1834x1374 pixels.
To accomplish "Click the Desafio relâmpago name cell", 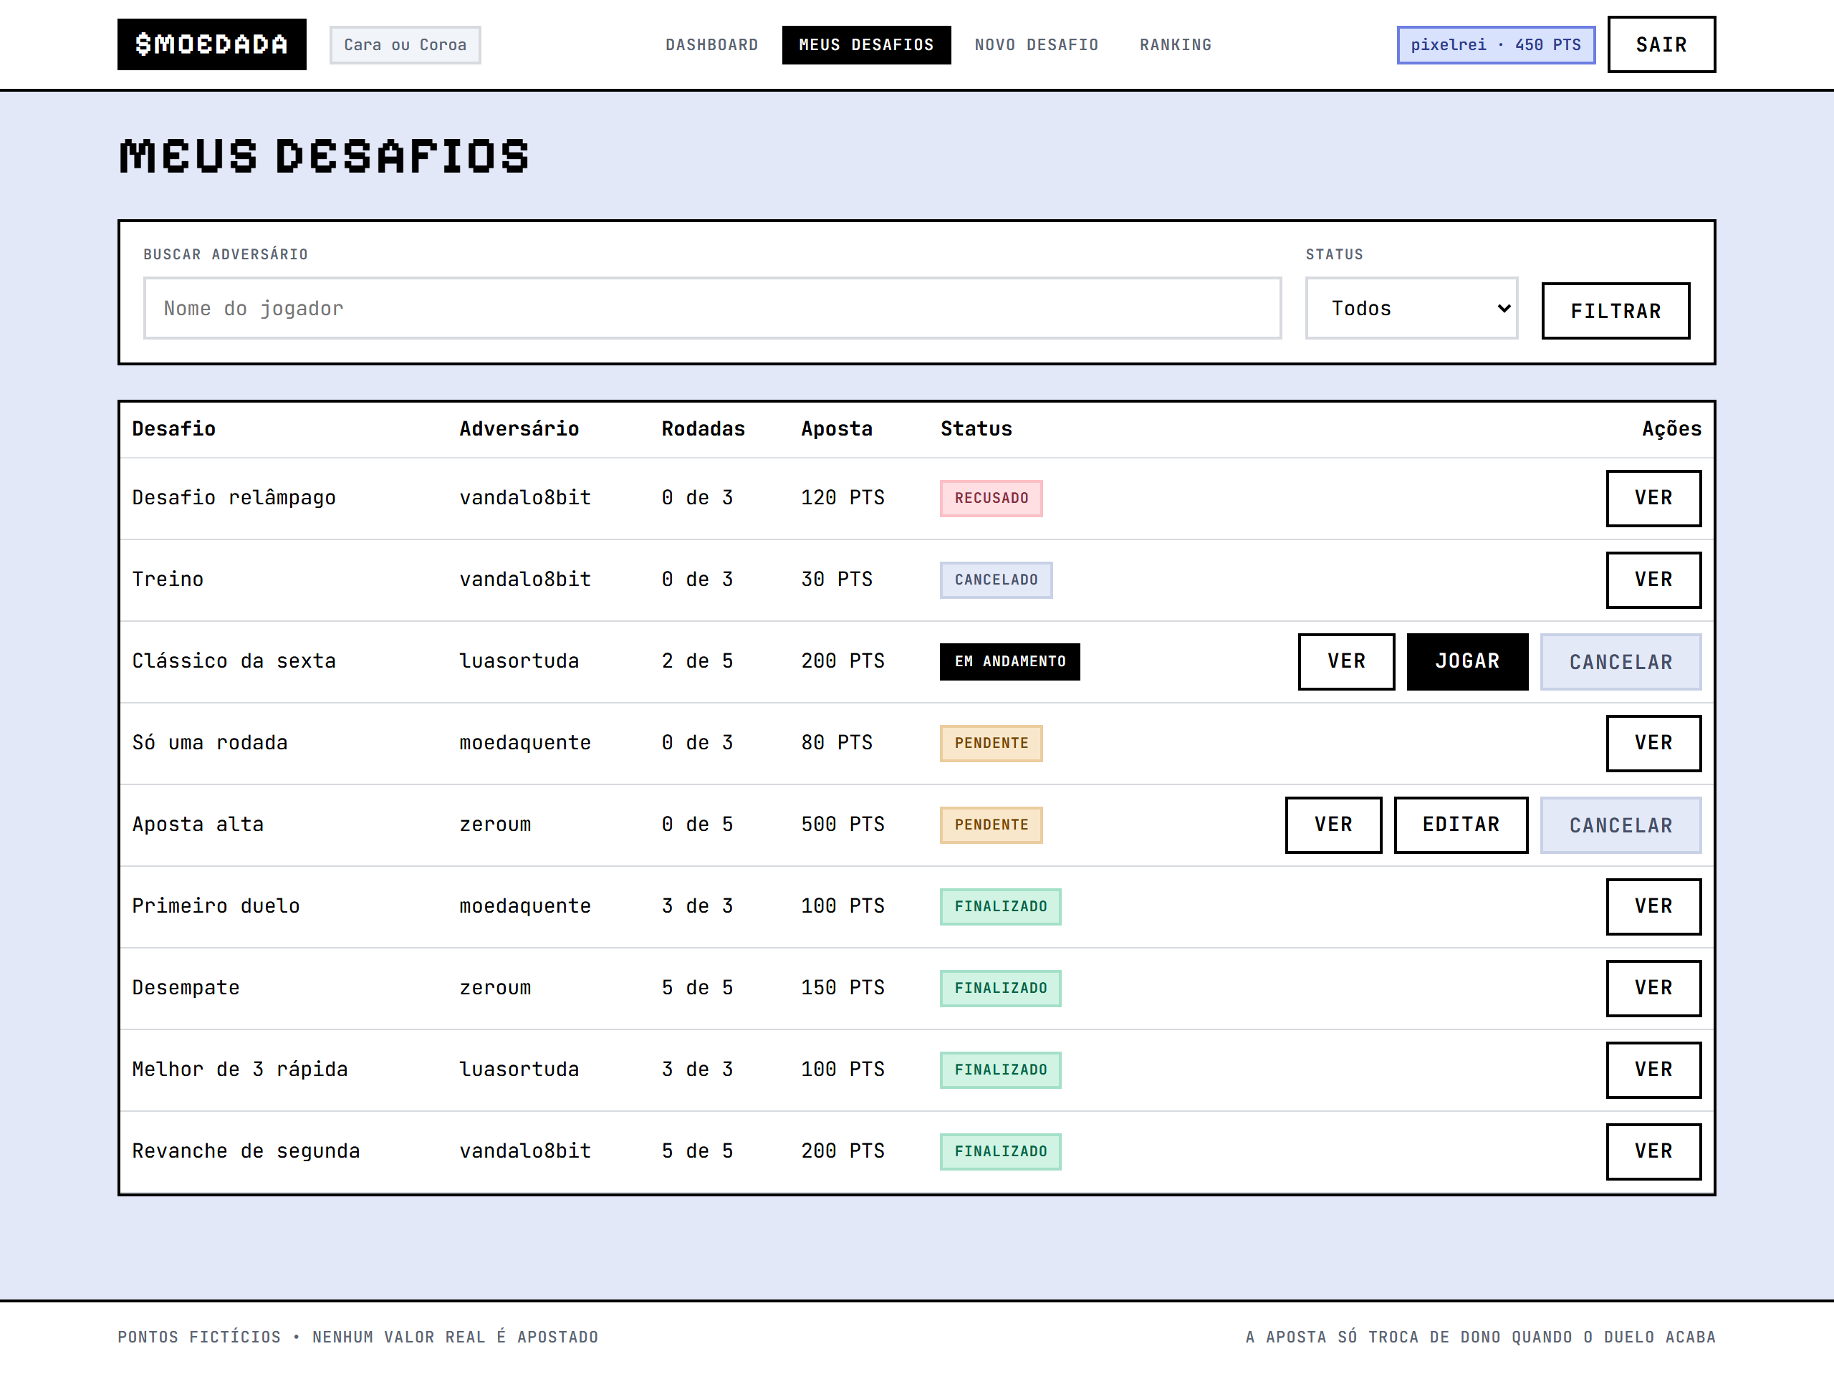I will [x=234, y=499].
